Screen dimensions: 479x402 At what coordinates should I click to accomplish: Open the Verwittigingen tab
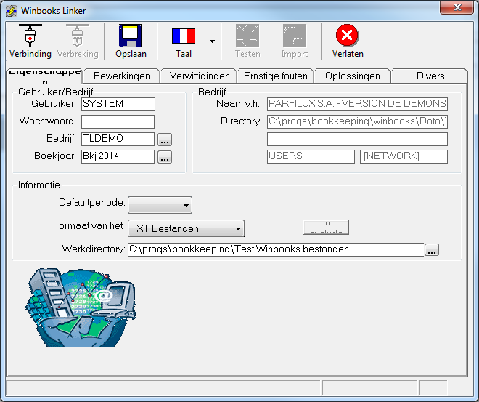199,76
